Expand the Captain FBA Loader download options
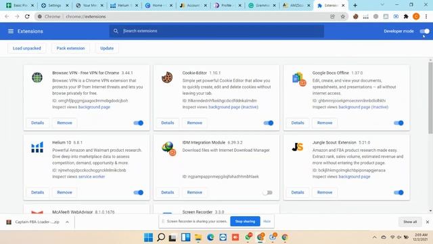Screen dimensions: 433x244 click(x=67, y=222)
